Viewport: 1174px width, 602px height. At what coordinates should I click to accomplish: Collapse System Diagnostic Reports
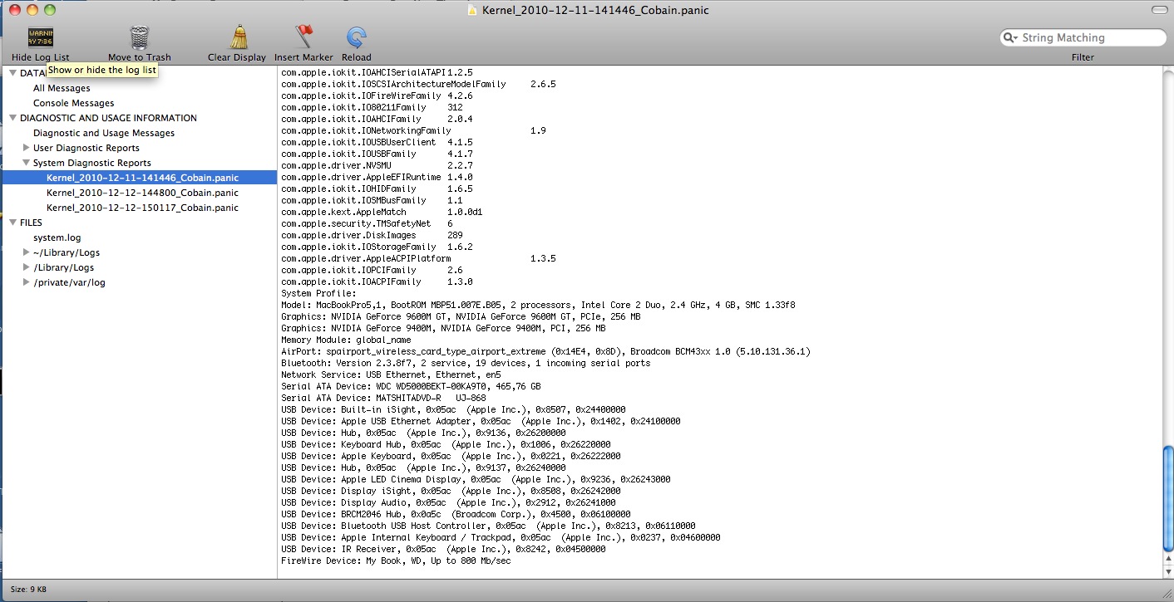27,163
